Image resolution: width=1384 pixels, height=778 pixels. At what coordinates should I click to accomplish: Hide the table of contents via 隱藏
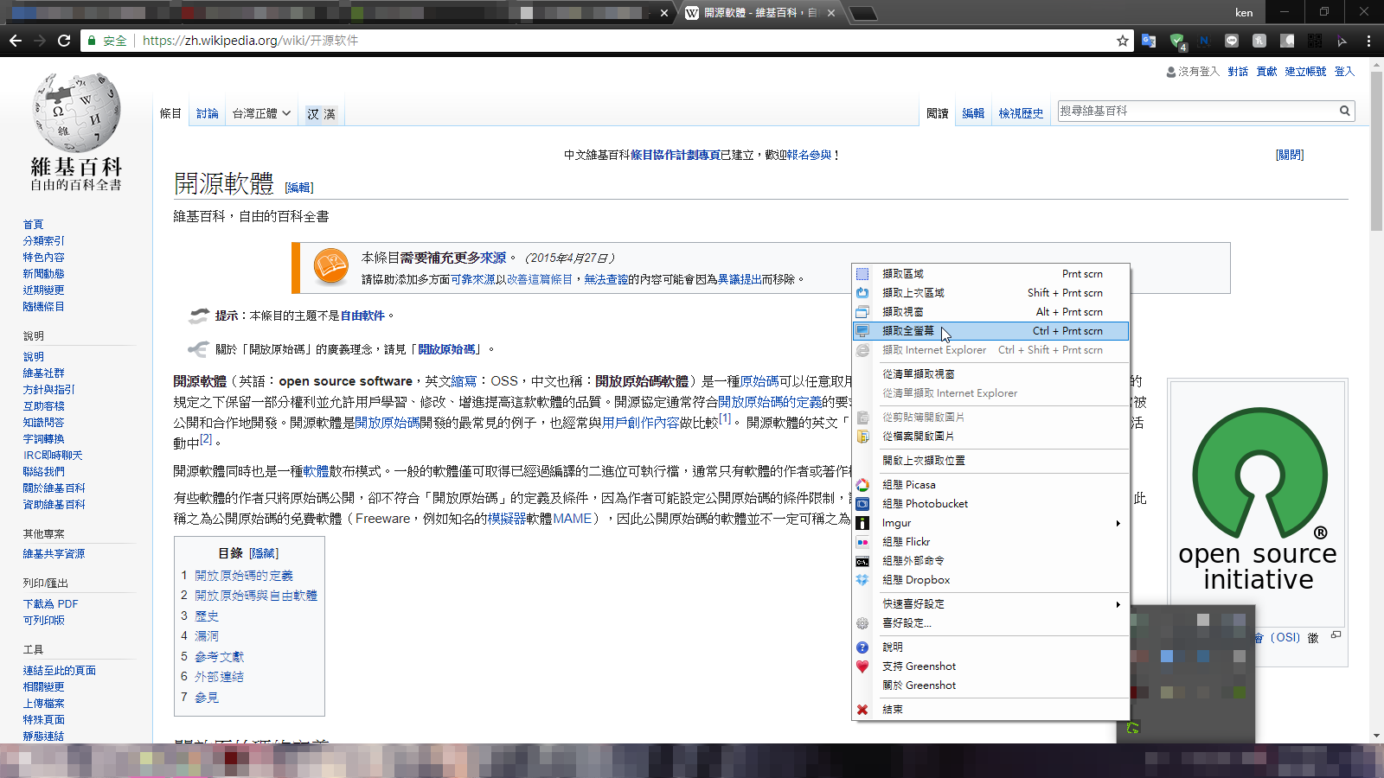[x=264, y=553]
